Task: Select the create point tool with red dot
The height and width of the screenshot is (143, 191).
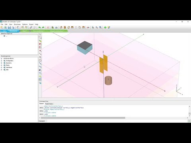Action: tap(40, 50)
